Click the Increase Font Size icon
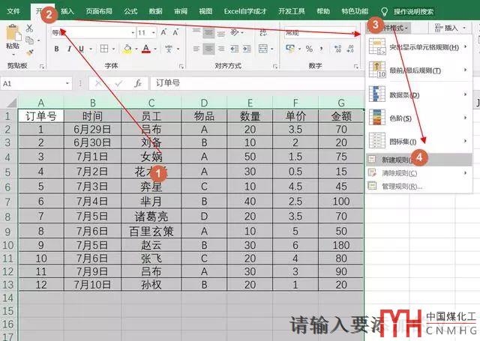480x341 pixels. point(164,33)
